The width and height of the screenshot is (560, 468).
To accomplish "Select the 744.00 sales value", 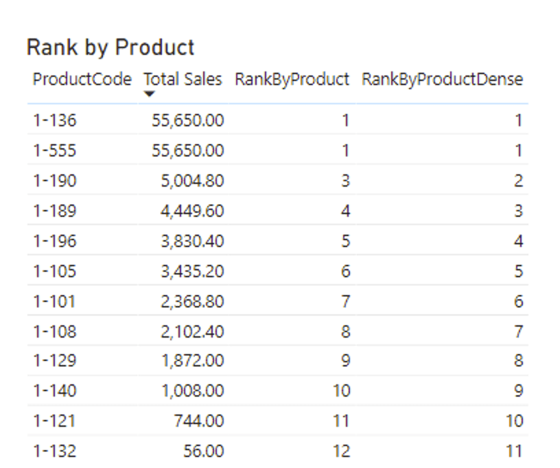I will point(199,421).
